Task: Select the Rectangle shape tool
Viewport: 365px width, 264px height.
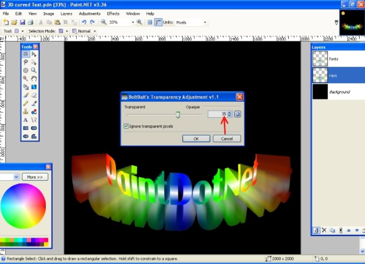Action: click(26, 128)
